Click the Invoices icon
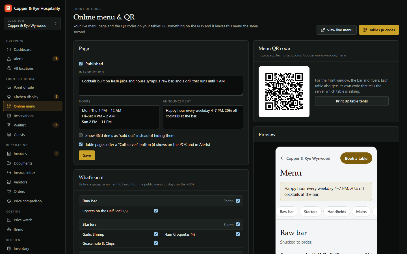407x254 pixels. tap(9, 154)
